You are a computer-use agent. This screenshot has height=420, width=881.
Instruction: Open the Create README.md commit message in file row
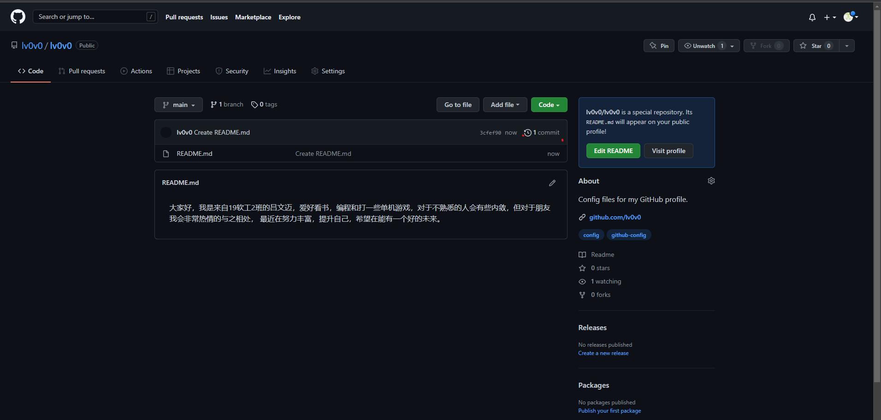pos(323,154)
